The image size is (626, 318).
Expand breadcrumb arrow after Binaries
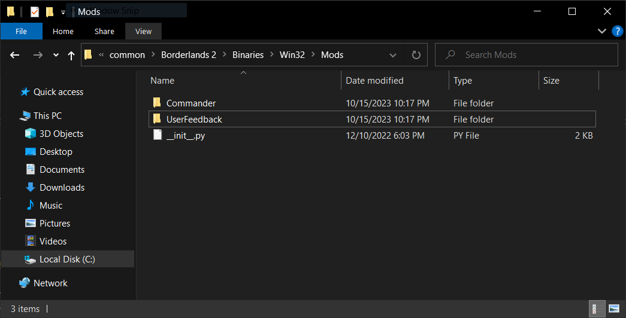(271, 54)
